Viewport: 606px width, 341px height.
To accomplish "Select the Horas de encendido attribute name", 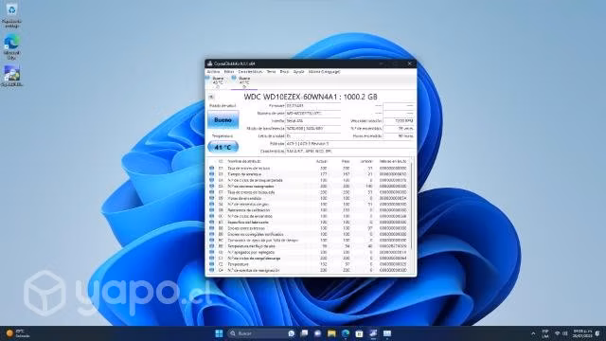I will (244, 198).
